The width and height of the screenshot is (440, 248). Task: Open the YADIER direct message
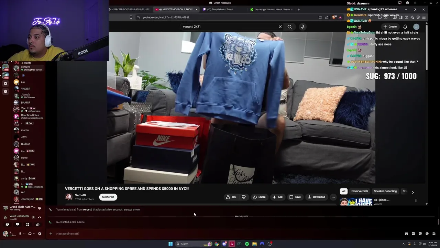(29, 89)
